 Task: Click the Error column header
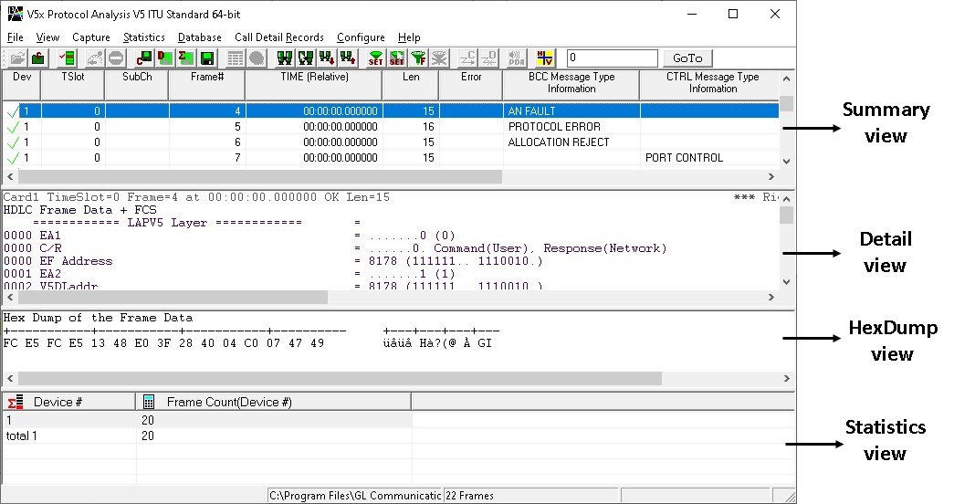click(471, 85)
